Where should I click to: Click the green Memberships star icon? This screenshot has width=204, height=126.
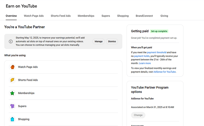(12, 93)
